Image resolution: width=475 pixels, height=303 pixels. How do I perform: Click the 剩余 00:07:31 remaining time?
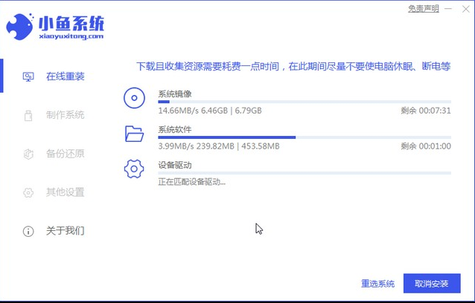pos(426,111)
